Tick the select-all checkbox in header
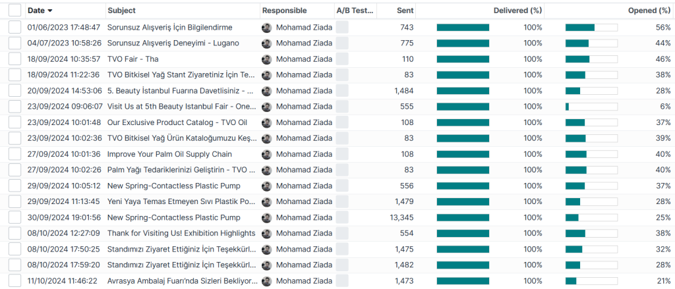This screenshot has width=675, height=289. click(15, 11)
